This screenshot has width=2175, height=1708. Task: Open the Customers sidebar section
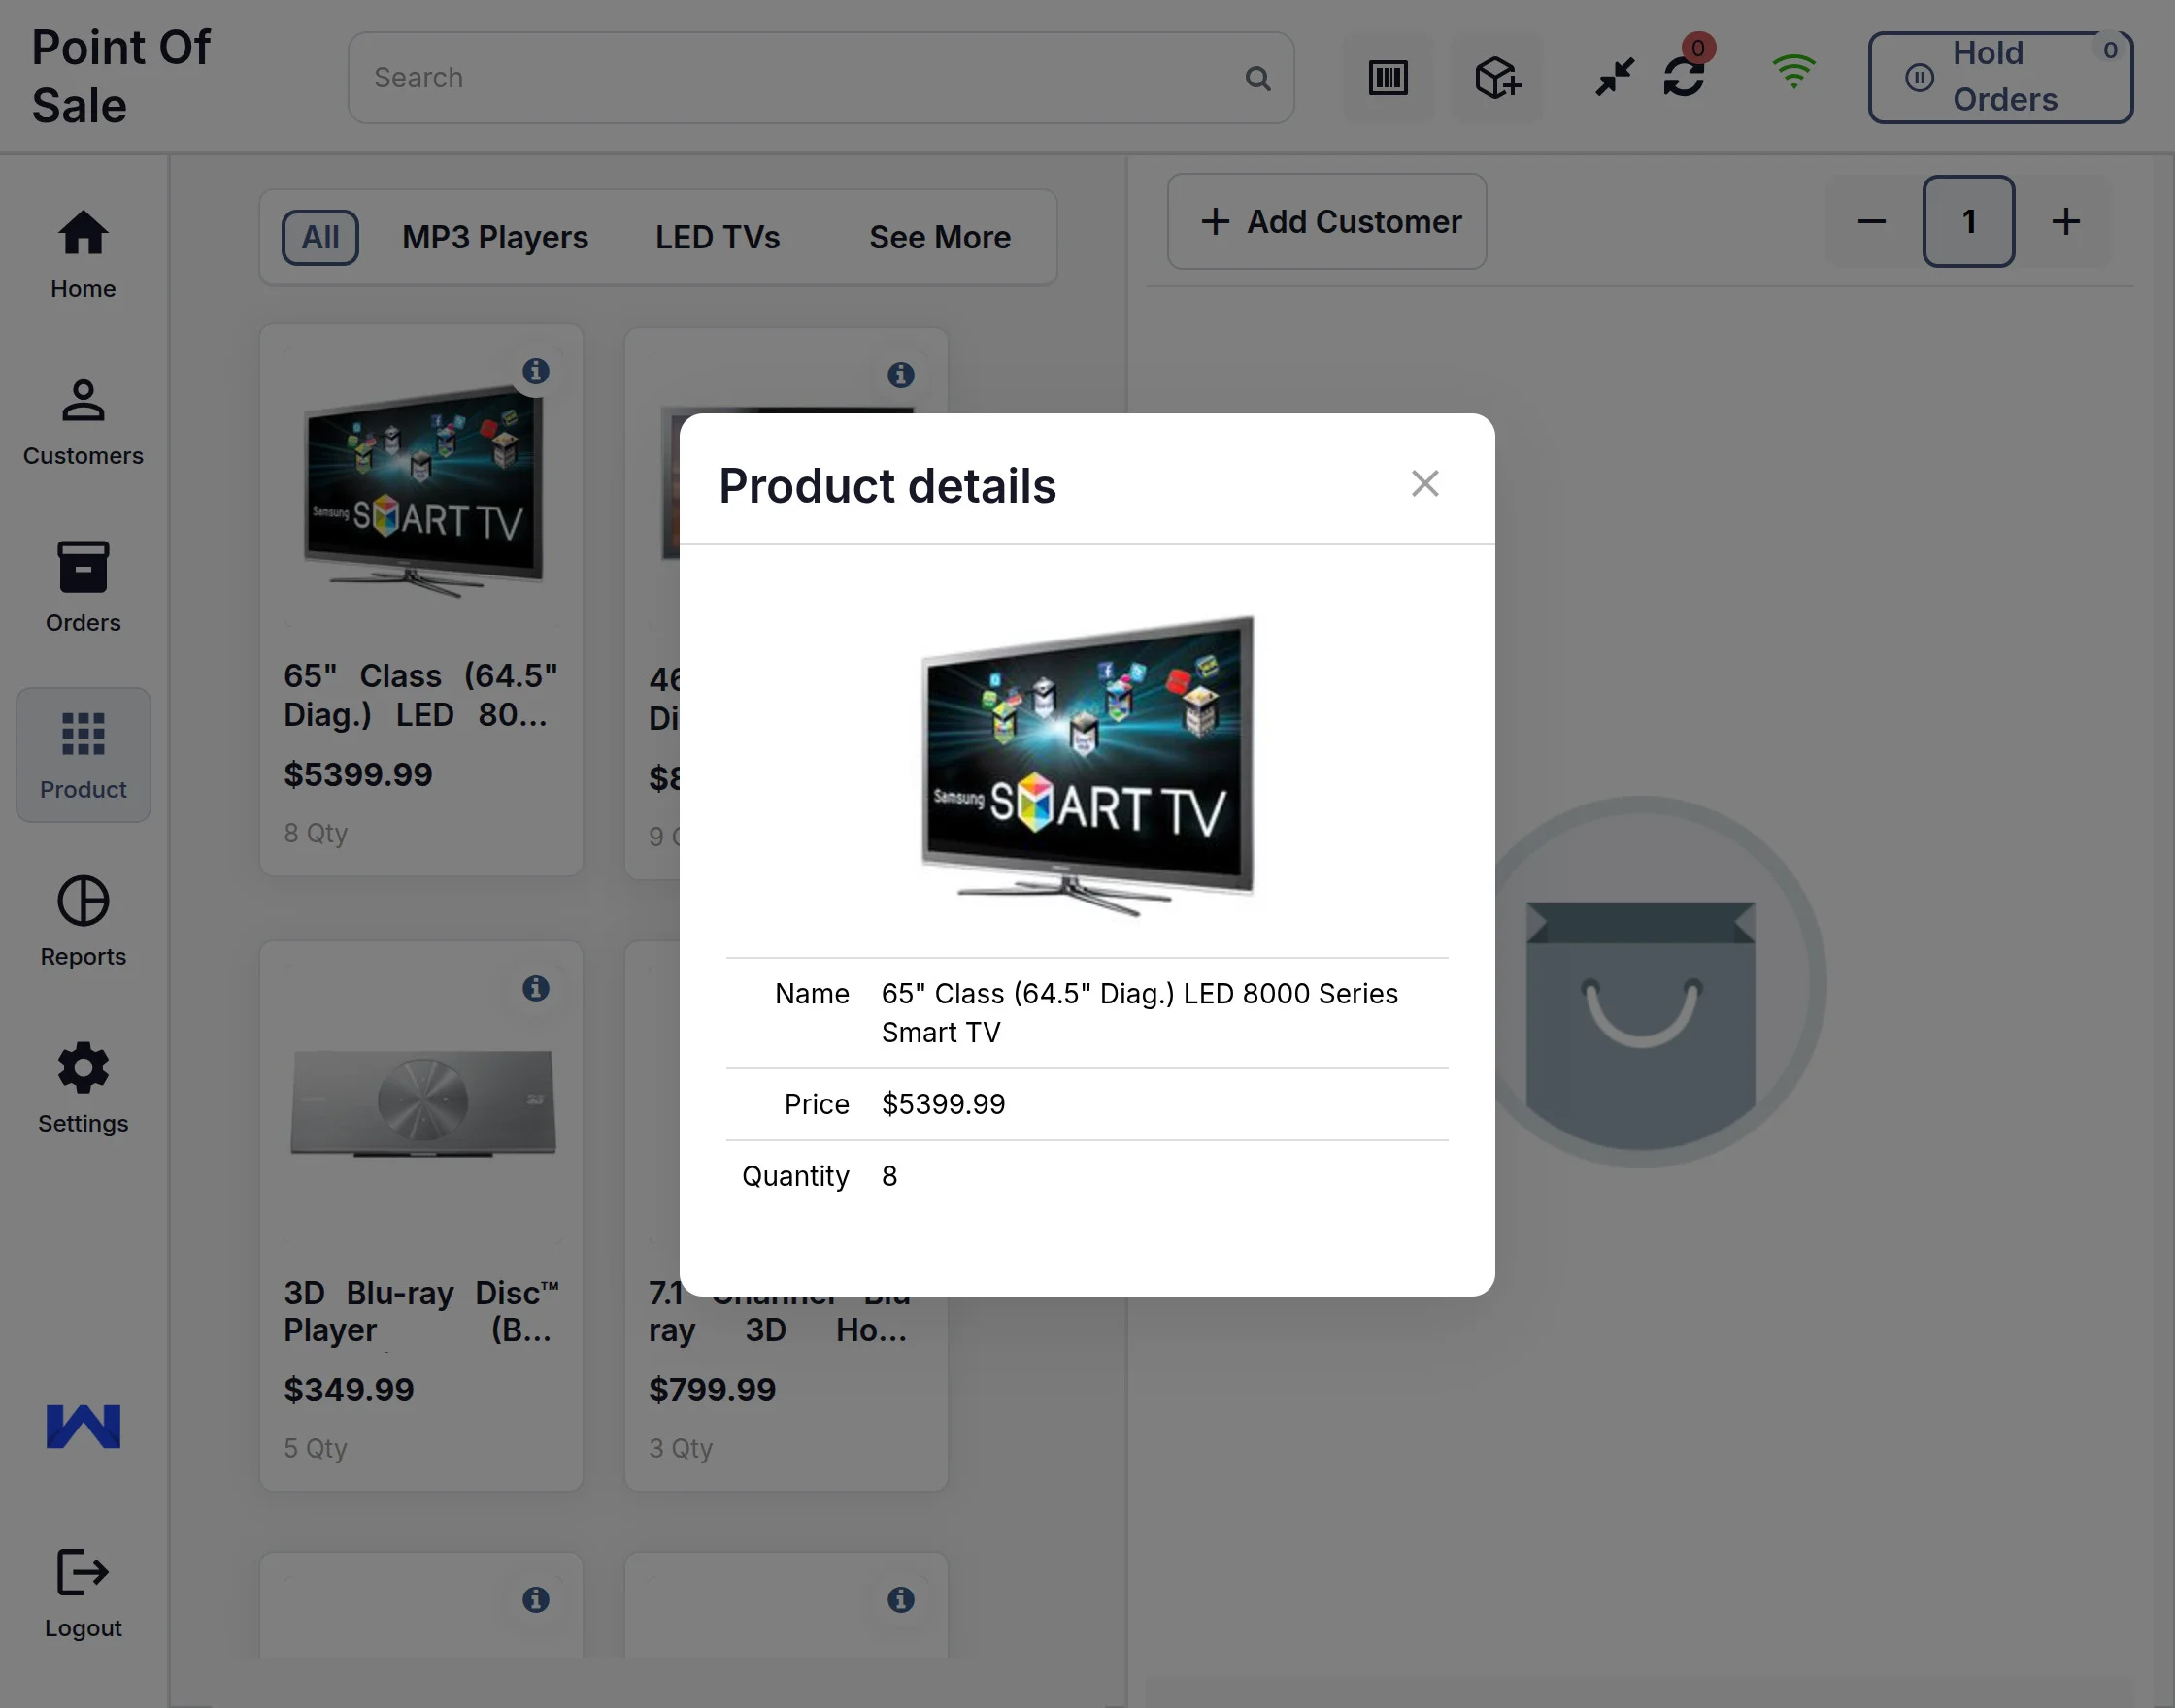tap(84, 422)
